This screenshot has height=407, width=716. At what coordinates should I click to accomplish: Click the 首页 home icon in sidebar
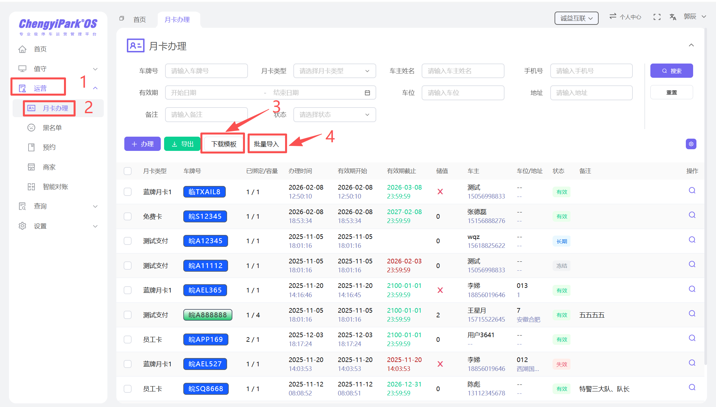coord(23,49)
